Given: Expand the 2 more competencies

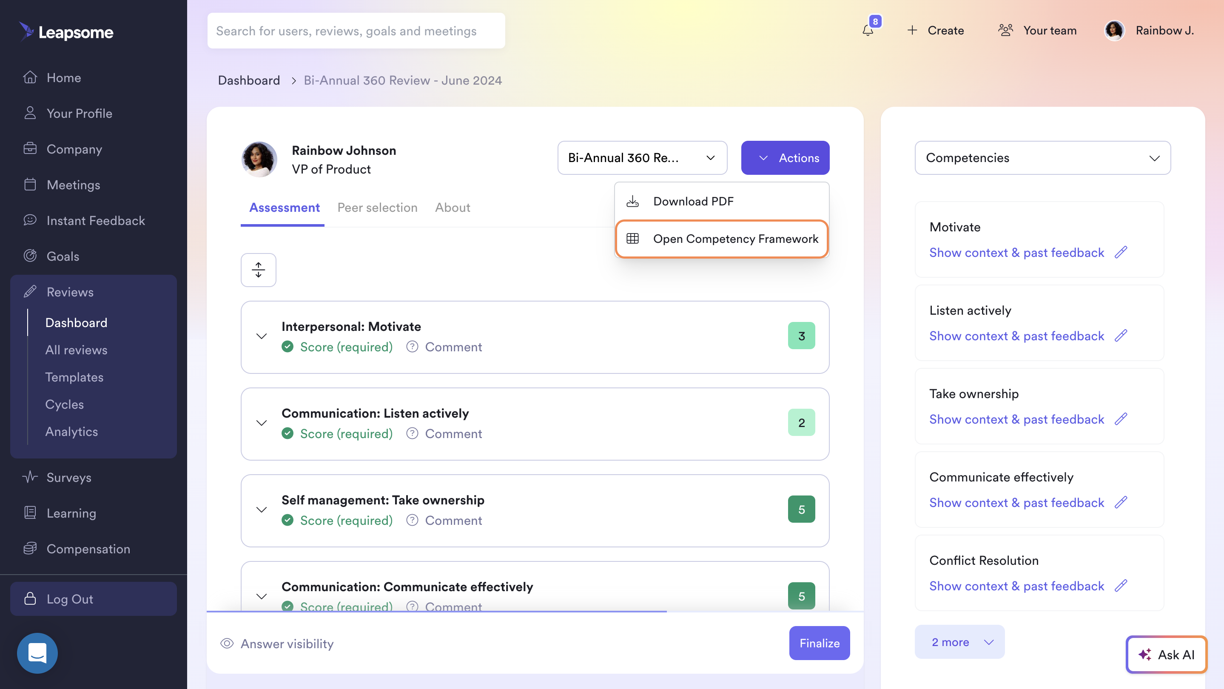Looking at the screenshot, I should (x=959, y=642).
